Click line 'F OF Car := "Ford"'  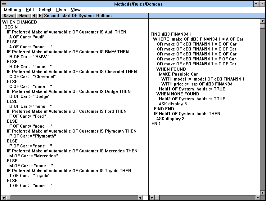[28, 116]
